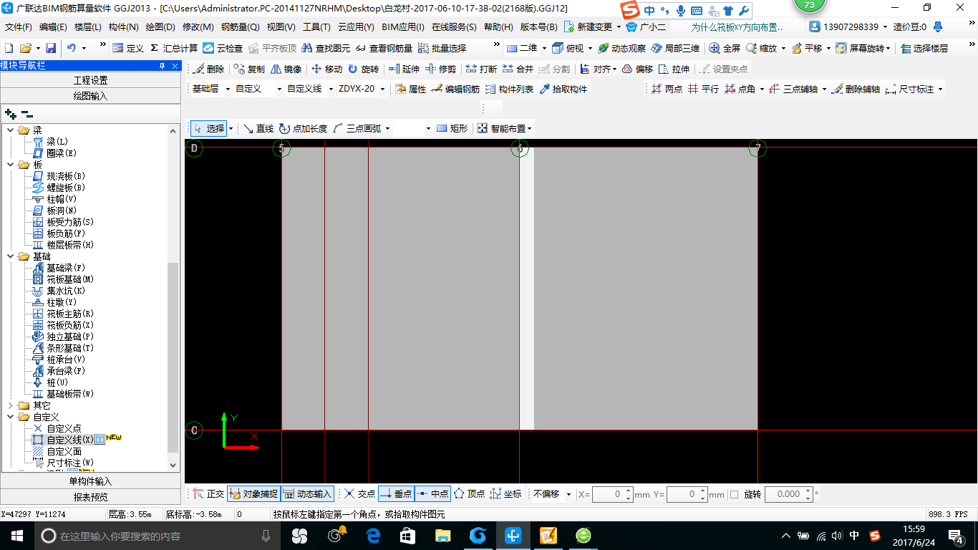Click 查找图元 find element
978x550 pixels.
[x=325, y=48]
